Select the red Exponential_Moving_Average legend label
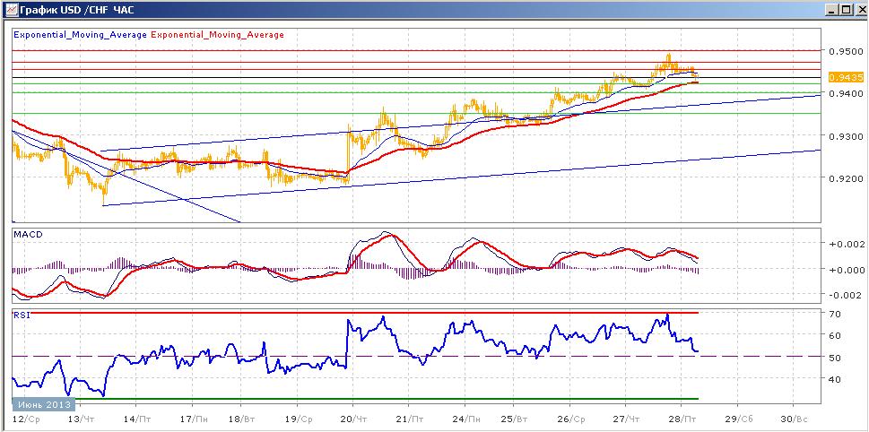Screen dimensions: 869x432 [x=217, y=34]
